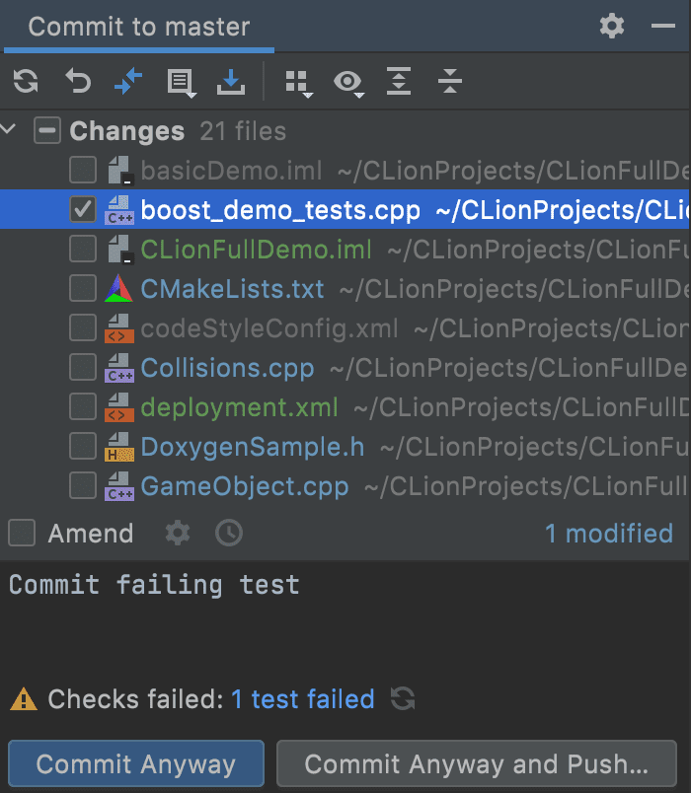Click the 1 modified link

610,534
